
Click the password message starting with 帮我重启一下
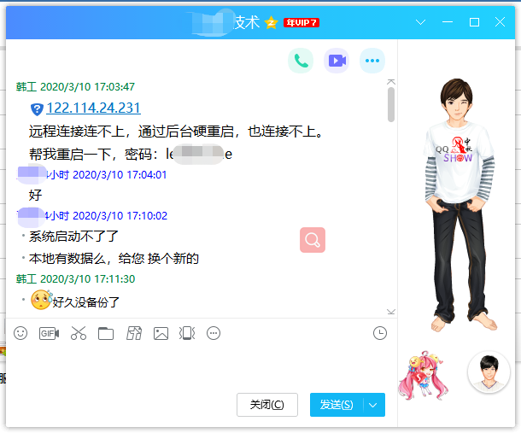pos(131,155)
